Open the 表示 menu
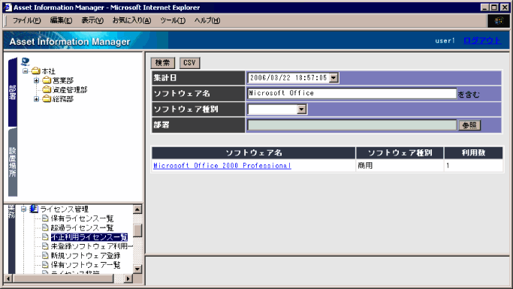513x289 pixels. coord(92,20)
